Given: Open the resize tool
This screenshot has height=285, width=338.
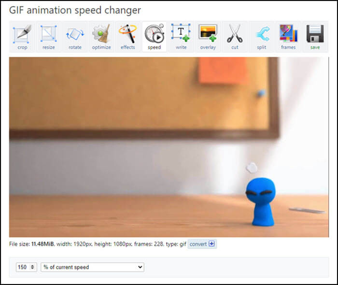Looking at the screenshot, I should tap(48, 37).
